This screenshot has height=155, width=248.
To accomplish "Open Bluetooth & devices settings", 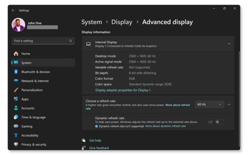I will [x=43, y=72].
